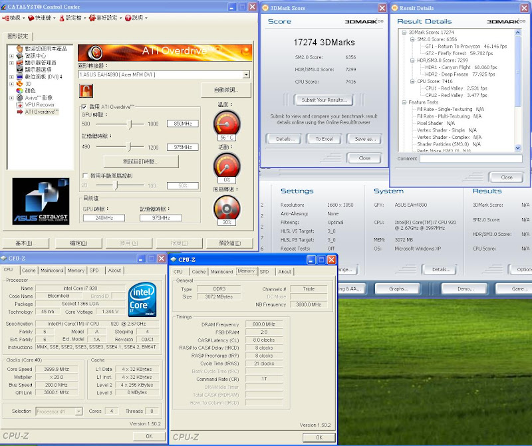Viewport: 532px width, 446px height.
Task: Click Save as in 3DMark Score
Action: tap(364, 139)
